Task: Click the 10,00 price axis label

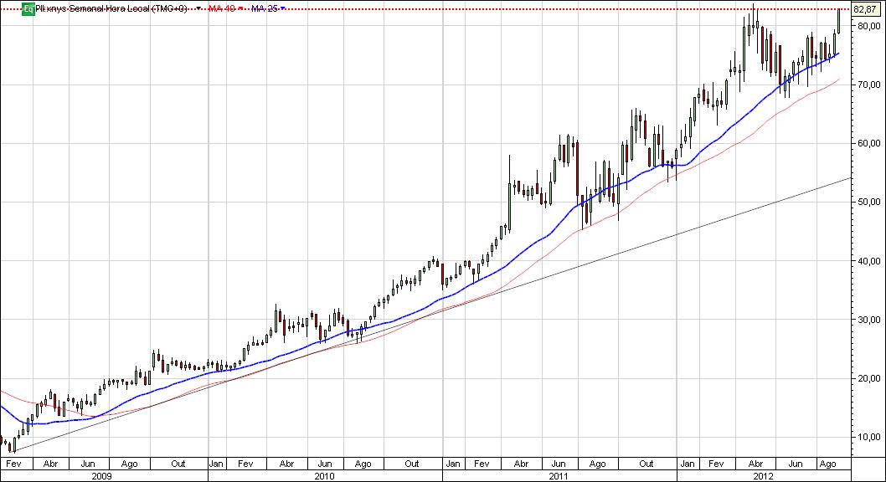Action: point(868,437)
